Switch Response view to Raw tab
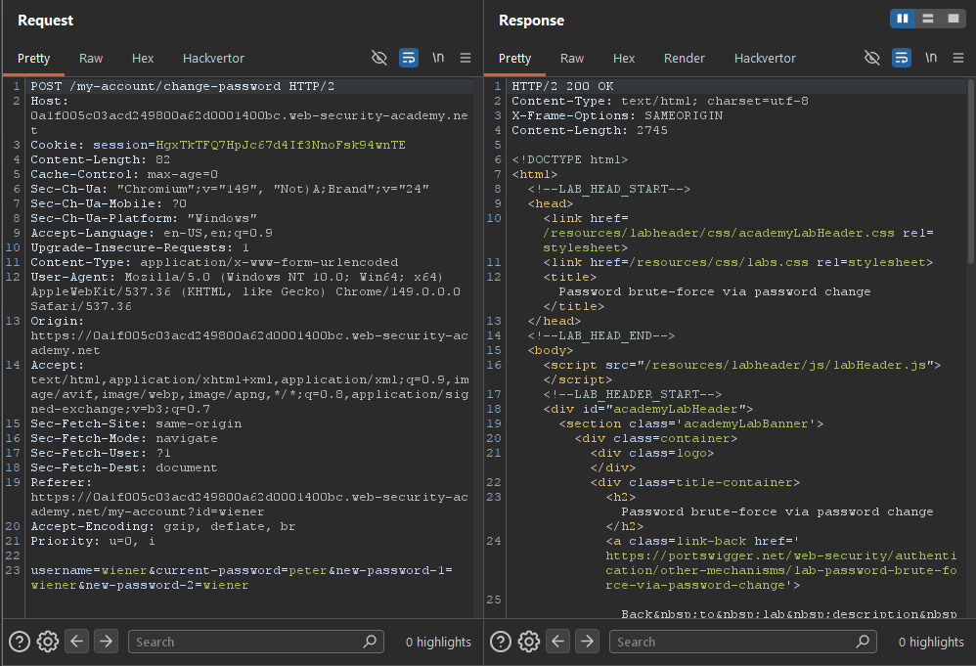Viewport: 976px width, 666px height. click(572, 59)
